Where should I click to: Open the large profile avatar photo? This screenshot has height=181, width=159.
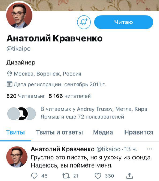(19, 15)
